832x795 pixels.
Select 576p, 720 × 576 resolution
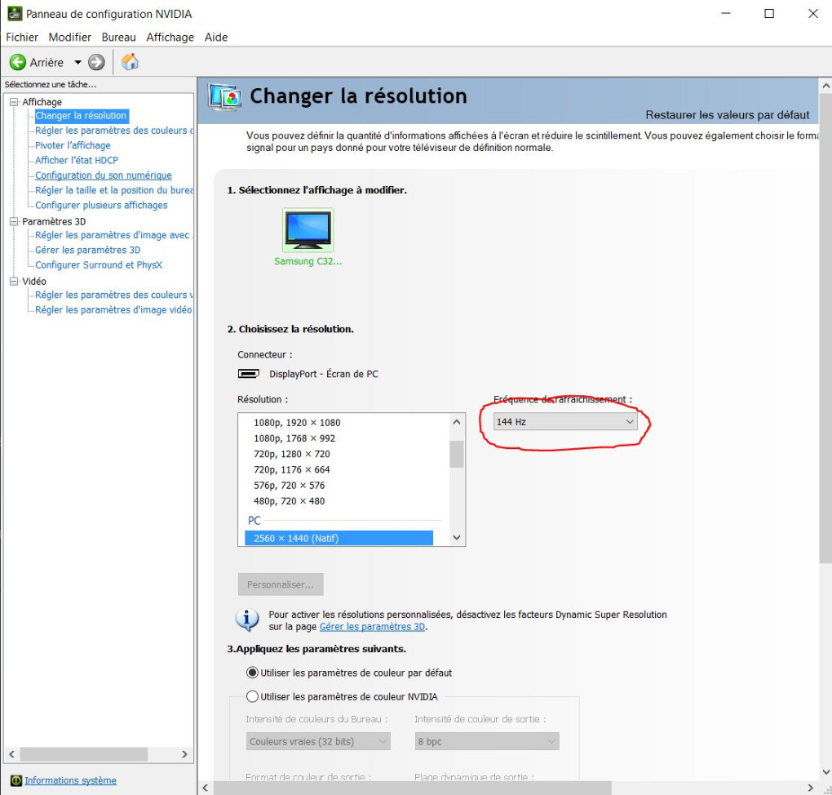(290, 486)
